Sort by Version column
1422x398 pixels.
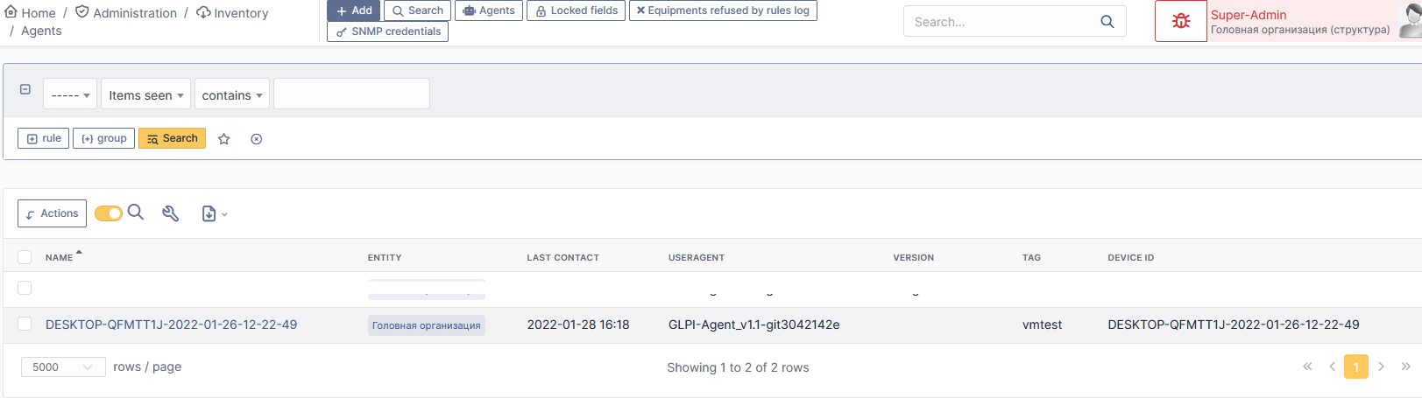point(914,257)
